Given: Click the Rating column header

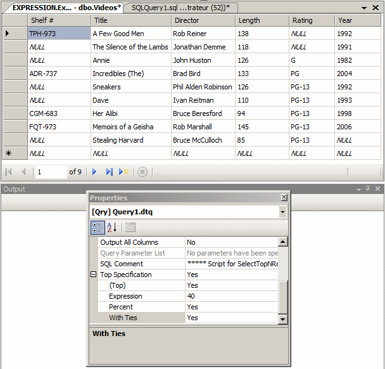Looking at the screenshot, I should [312, 20].
